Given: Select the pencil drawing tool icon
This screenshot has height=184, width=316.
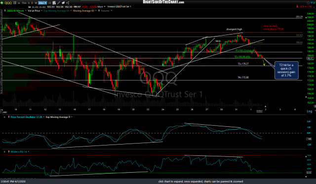Looking at the screenshot, I should [59, 3].
